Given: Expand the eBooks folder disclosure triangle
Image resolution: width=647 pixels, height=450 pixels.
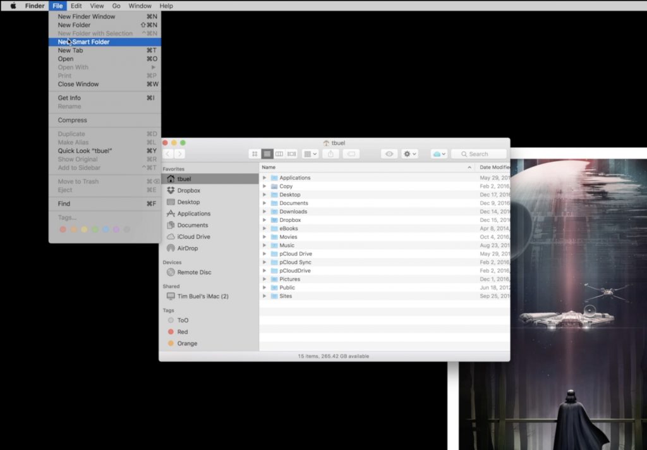Looking at the screenshot, I should 265,228.
